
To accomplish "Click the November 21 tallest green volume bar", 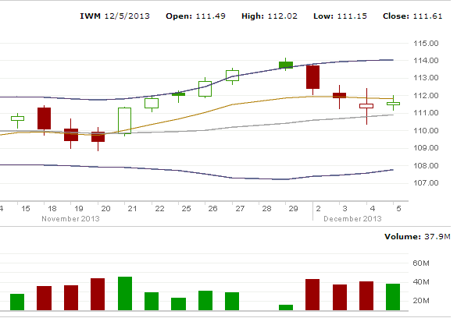I will pos(125,294).
